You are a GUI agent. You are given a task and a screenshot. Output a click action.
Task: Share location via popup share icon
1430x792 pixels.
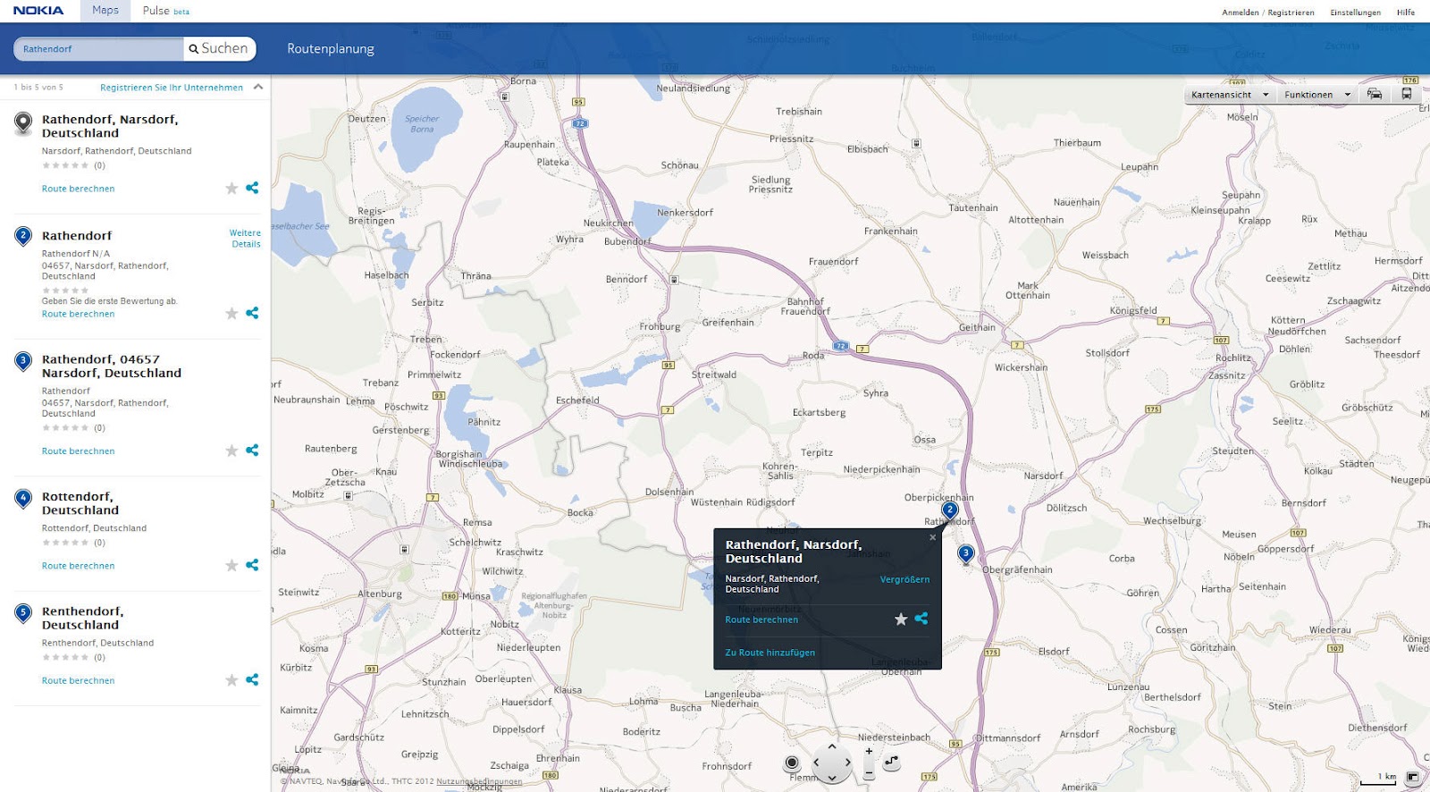click(x=921, y=619)
